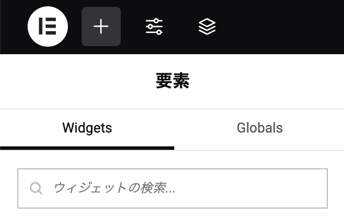Open the elements panel with plus icon
The height and width of the screenshot is (219, 344).
click(x=101, y=27)
